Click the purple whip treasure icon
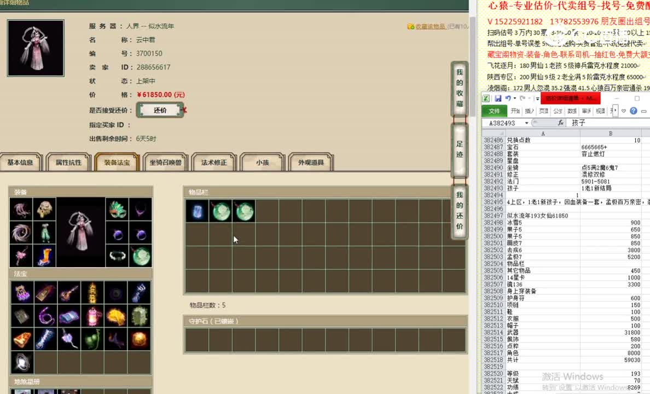 point(45,316)
